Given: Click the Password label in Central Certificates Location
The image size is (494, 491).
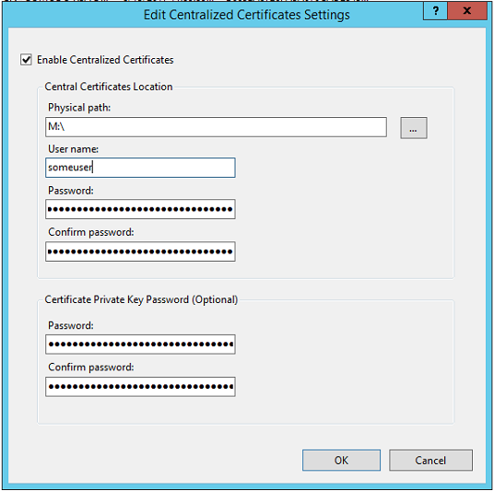Looking at the screenshot, I should tap(71, 191).
